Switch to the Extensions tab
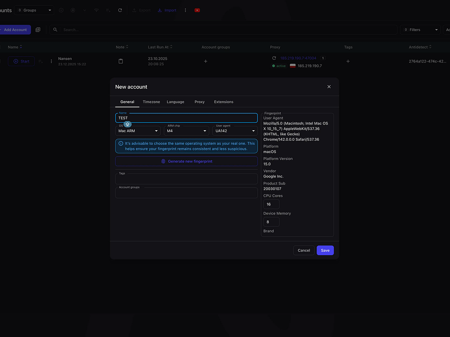 [224, 102]
